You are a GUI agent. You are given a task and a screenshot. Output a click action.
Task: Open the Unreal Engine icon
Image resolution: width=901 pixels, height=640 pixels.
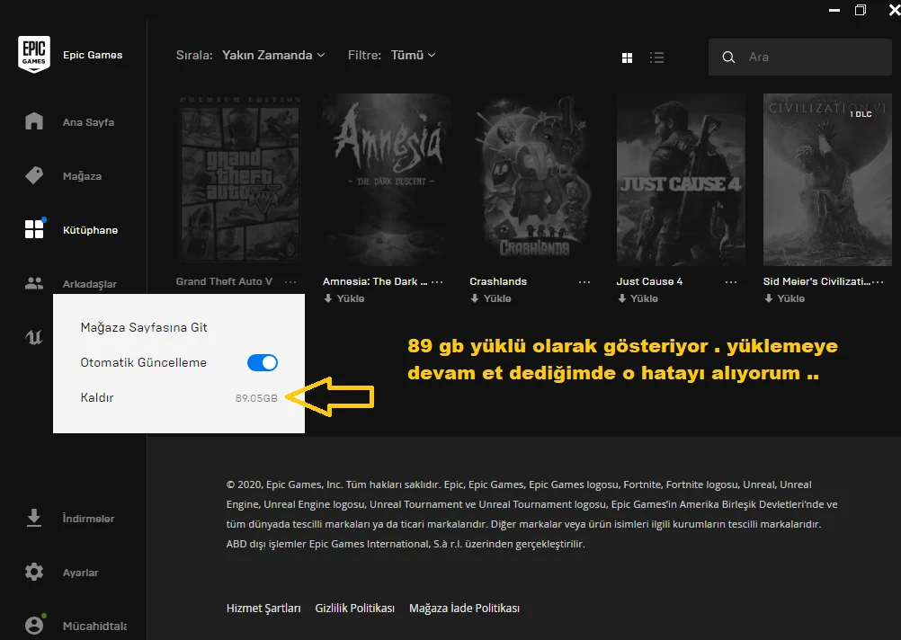point(34,337)
